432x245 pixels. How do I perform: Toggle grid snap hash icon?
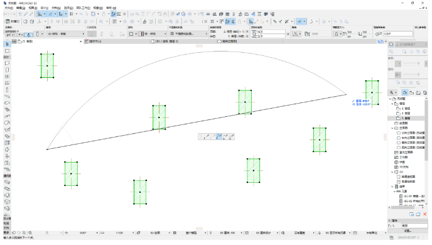[72, 14]
